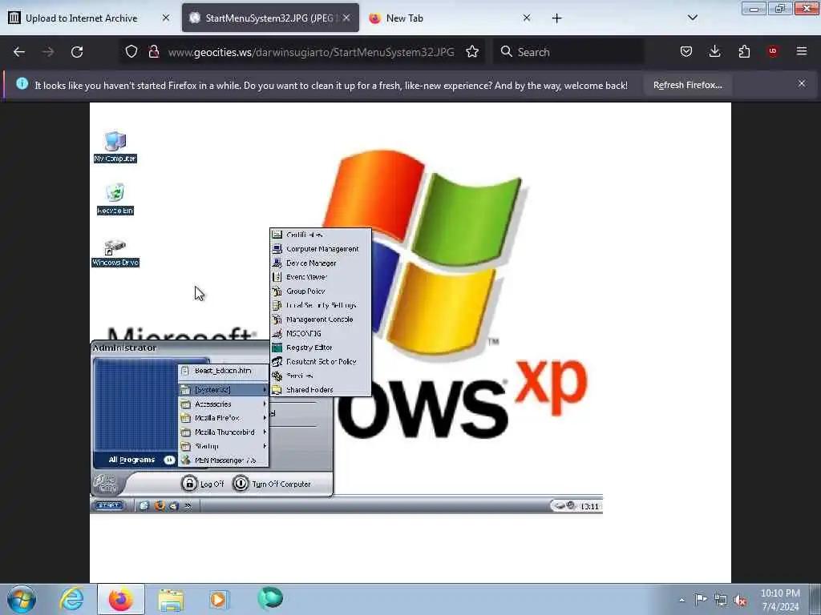Image resolution: width=821 pixels, height=615 pixels.
Task: Click the network tray icon
Action: 721,601
